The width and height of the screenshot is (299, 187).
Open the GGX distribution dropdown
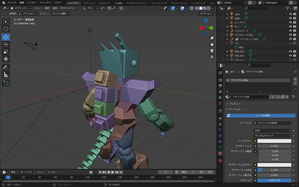[273, 131]
